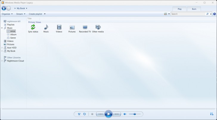Open the Other media view icon
The image size is (217, 120).
98,28
